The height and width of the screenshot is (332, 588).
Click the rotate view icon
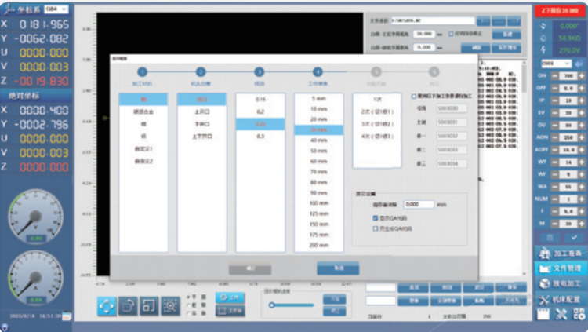pos(128,307)
